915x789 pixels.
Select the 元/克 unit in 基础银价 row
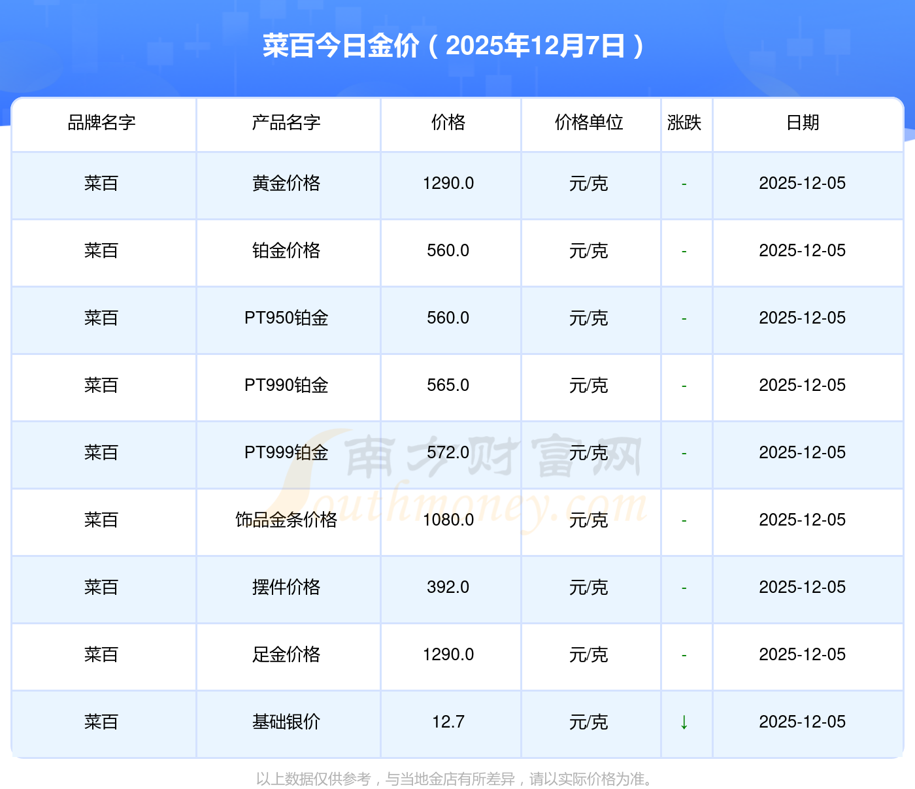[589, 722]
